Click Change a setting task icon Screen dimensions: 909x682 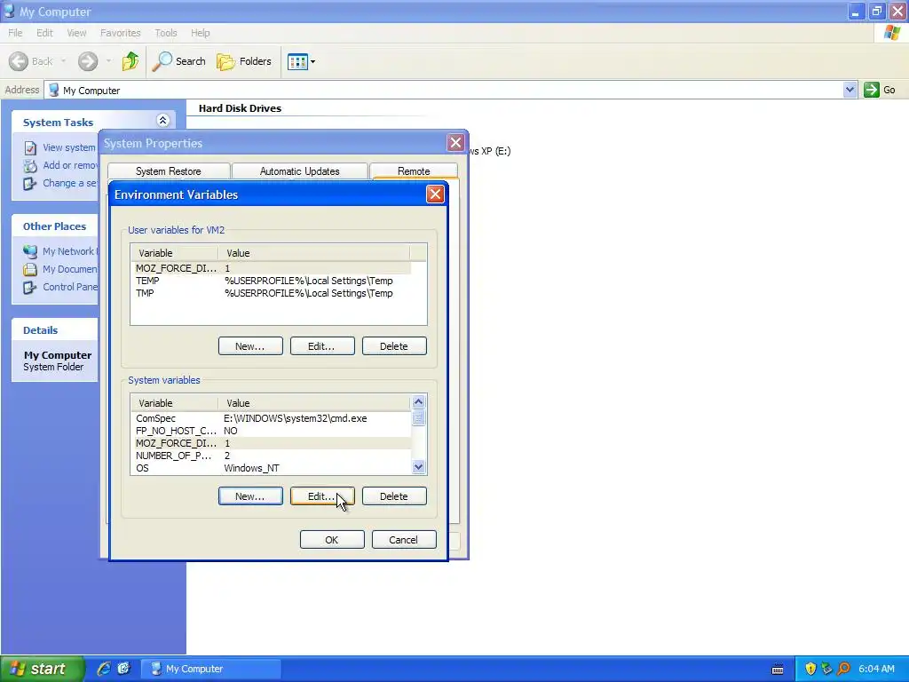tap(30, 184)
